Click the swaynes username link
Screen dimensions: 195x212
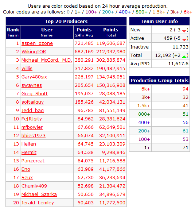coord(32,85)
